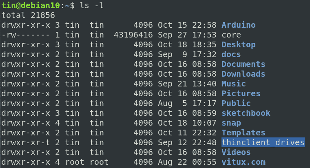Click the vitux.com directory name
Viewport: 310px width, 168px height.
pyautogui.click(x=243, y=162)
